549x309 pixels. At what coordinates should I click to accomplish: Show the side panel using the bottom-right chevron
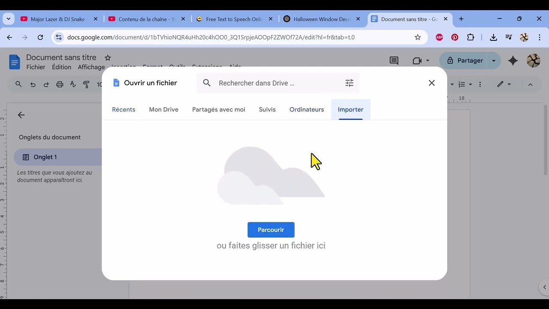544,288
